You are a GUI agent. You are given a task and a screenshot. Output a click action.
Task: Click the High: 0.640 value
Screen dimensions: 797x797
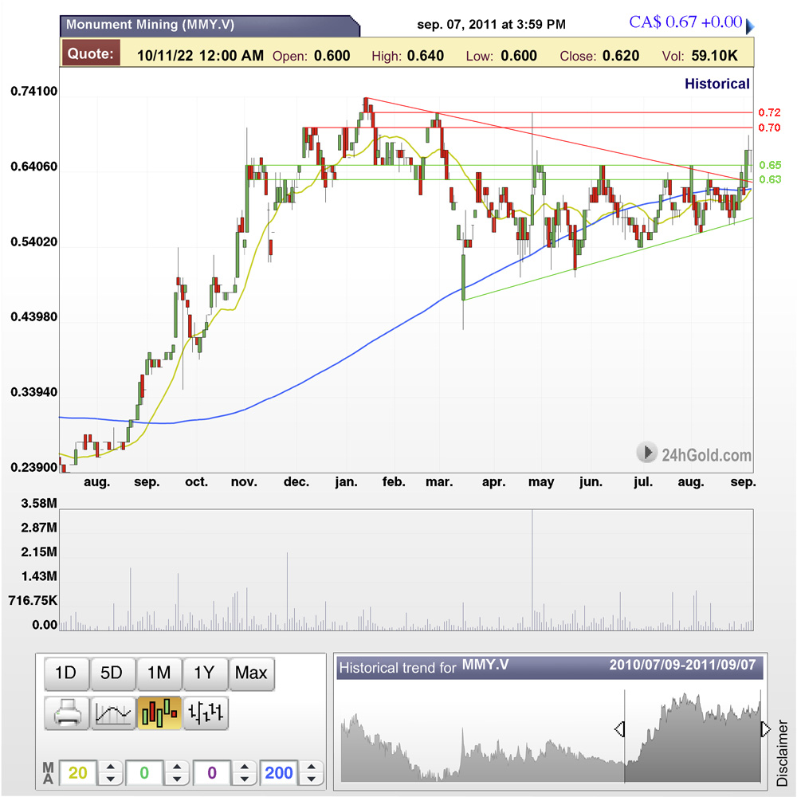pyautogui.click(x=407, y=56)
